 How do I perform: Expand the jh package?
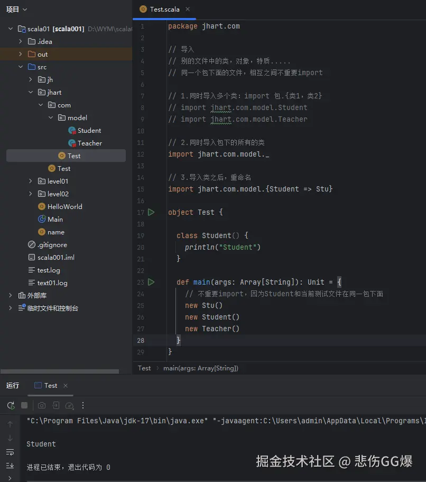click(x=31, y=79)
